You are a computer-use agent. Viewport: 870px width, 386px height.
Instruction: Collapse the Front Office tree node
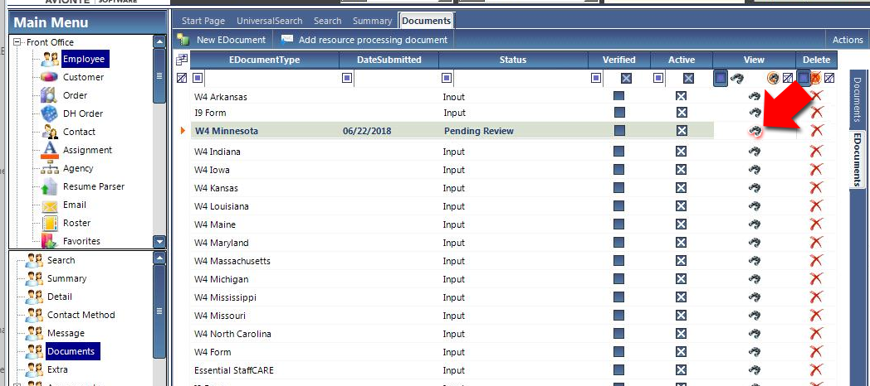(x=17, y=42)
